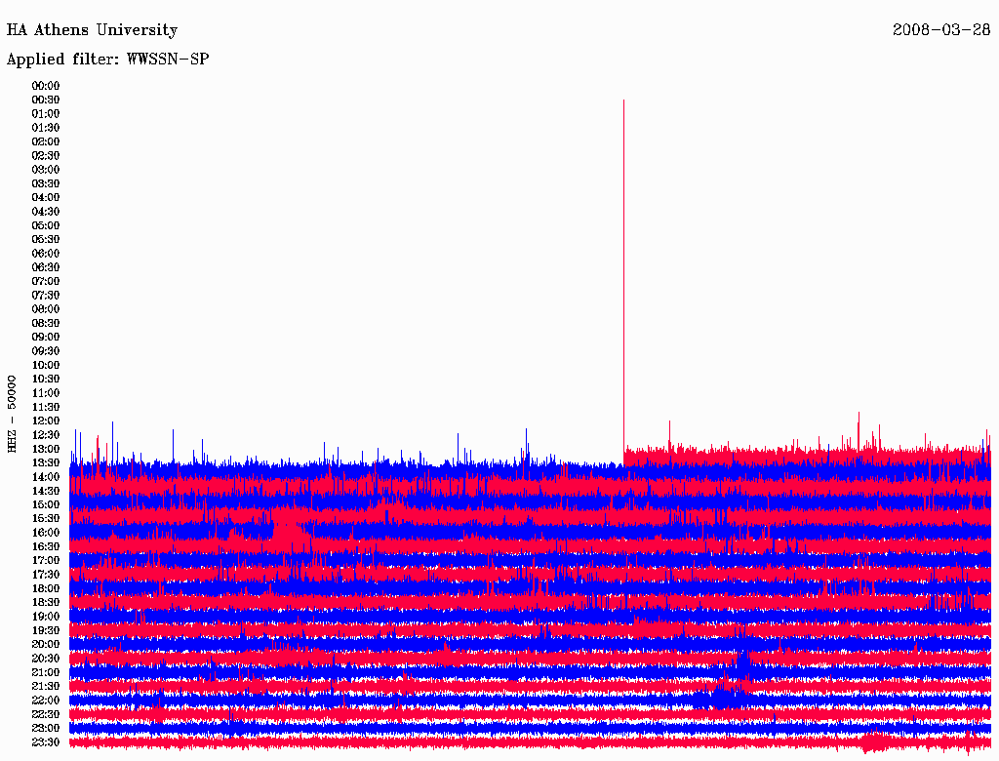Choose the 23:00 time label
Image resolution: width=999 pixels, height=761 pixels.
[x=46, y=729]
